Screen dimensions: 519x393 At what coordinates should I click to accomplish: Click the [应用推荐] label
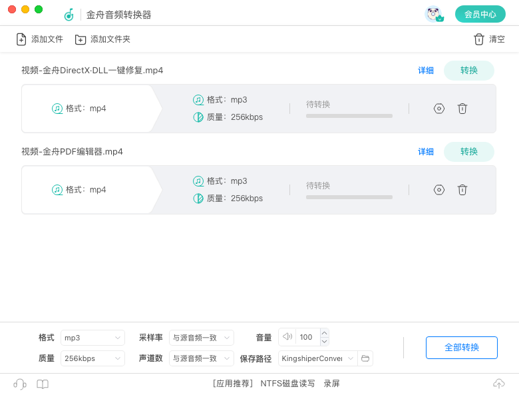(x=232, y=384)
